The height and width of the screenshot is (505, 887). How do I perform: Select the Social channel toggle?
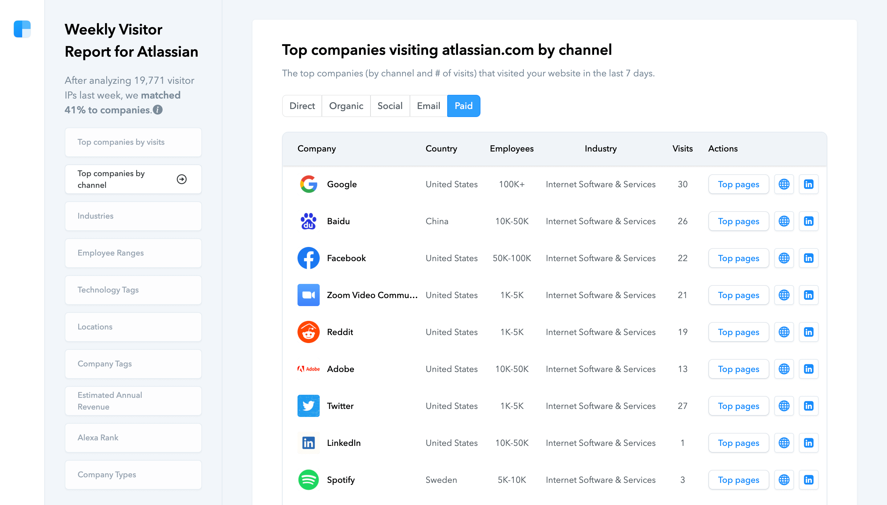click(390, 106)
